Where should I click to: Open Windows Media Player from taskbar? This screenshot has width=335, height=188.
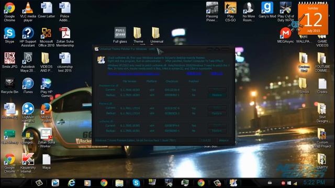tap(87, 183)
